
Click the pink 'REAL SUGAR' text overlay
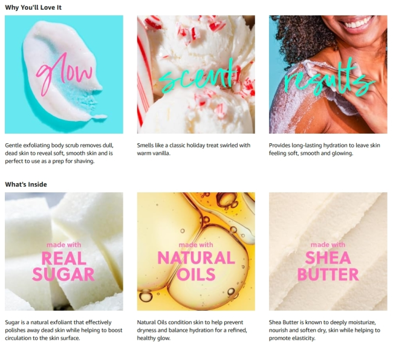63,266
